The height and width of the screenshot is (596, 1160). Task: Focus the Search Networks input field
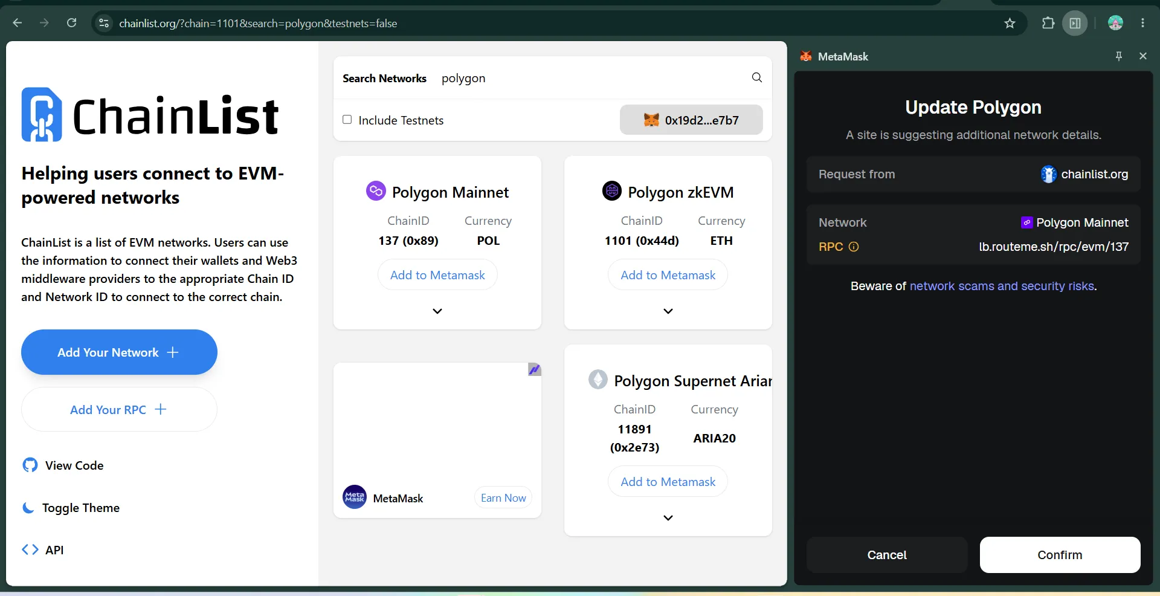click(x=592, y=78)
